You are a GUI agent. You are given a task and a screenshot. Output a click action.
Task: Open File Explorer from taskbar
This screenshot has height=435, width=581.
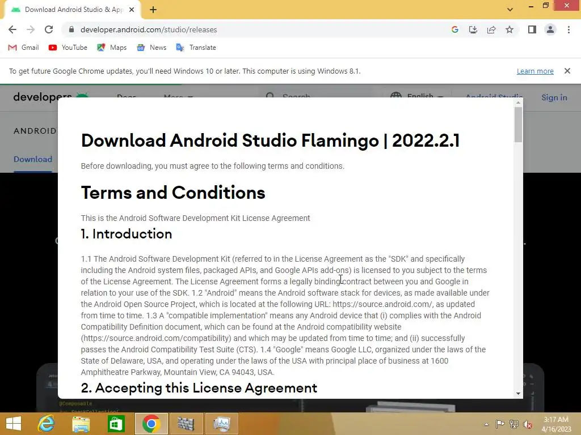point(81,424)
